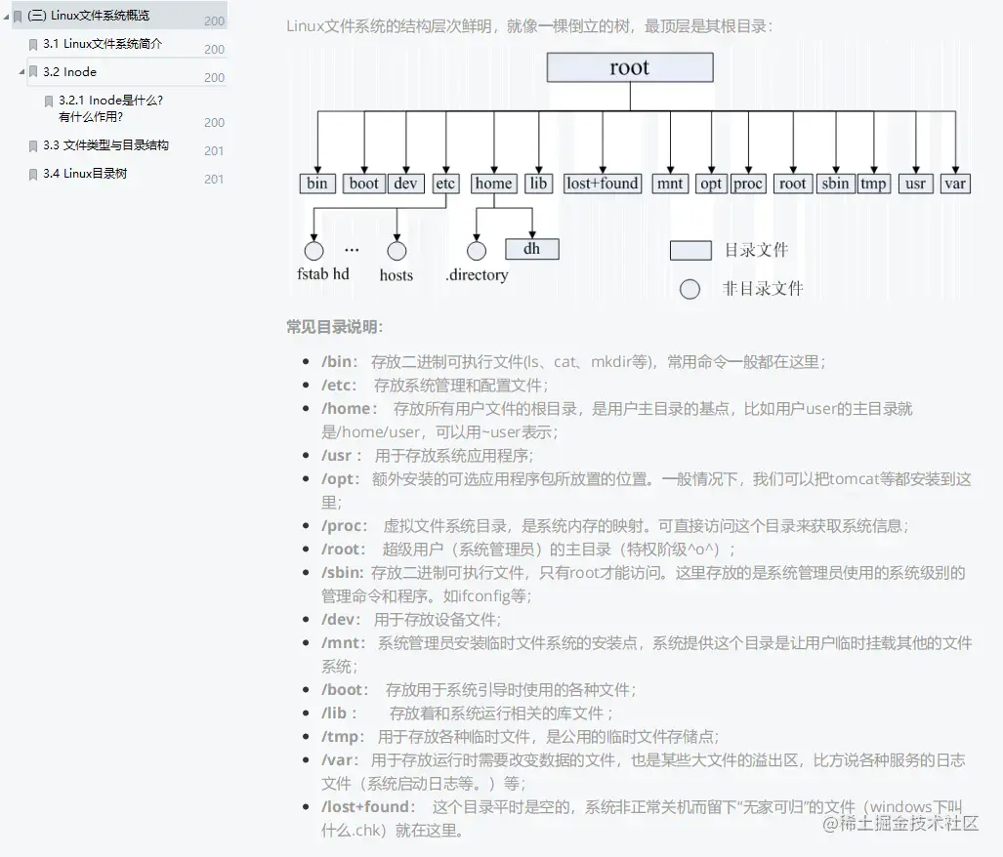
Task: Click the 目录文件 legend rectangle symbol
Action: (690, 250)
